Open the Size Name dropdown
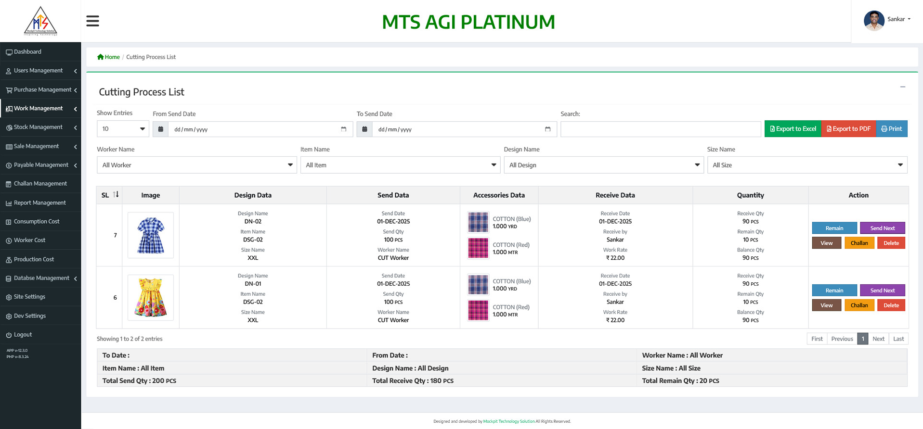The image size is (923, 429). (x=806, y=165)
